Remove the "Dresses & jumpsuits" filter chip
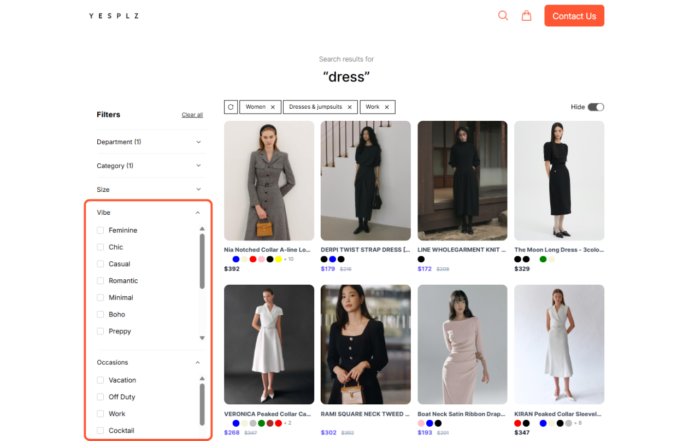This screenshot has height=441, width=683. pos(350,107)
